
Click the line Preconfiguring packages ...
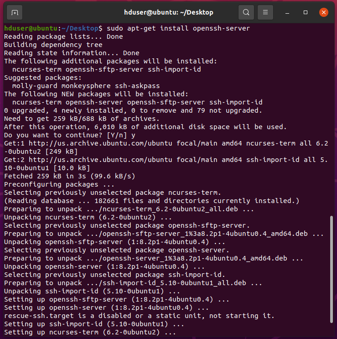(x=59, y=184)
